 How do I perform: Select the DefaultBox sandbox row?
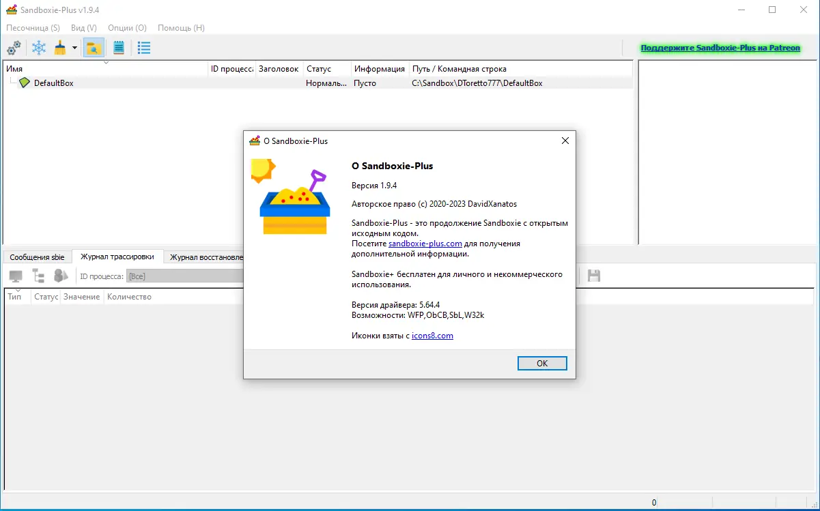pyautogui.click(x=318, y=83)
